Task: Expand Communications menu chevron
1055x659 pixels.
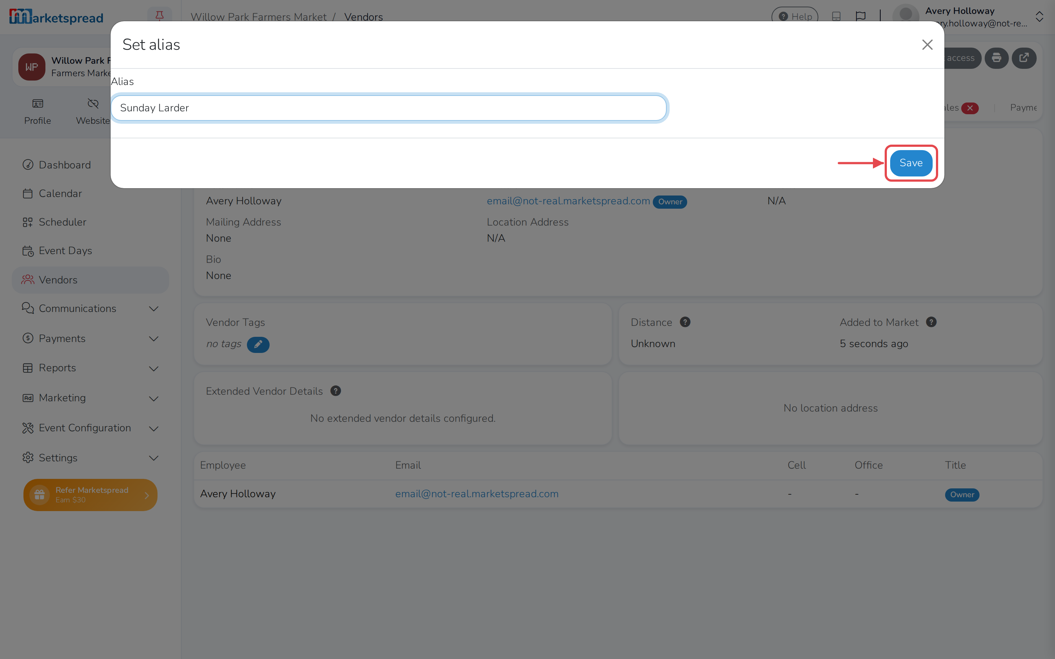Action: pyautogui.click(x=153, y=309)
